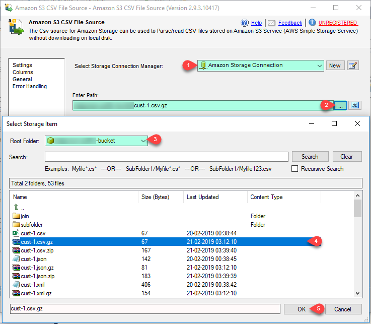Click the cust-1.json file icon
The height and width of the screenshot is (324, 371).
tap(16, 259)
